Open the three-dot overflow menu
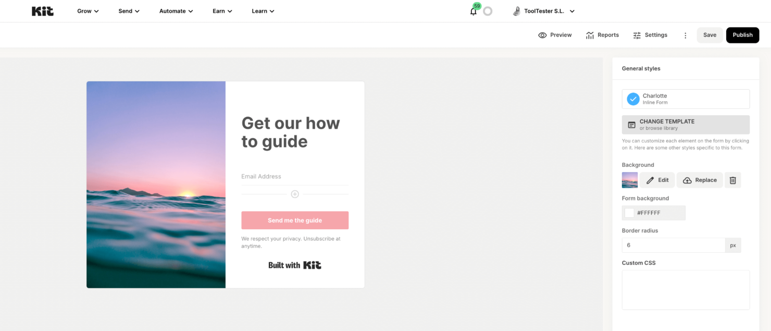This screenshot has width=771, height=331. point(685,35)
